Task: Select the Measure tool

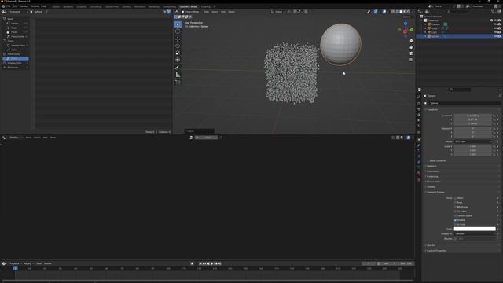Action: tap(178, 75)
